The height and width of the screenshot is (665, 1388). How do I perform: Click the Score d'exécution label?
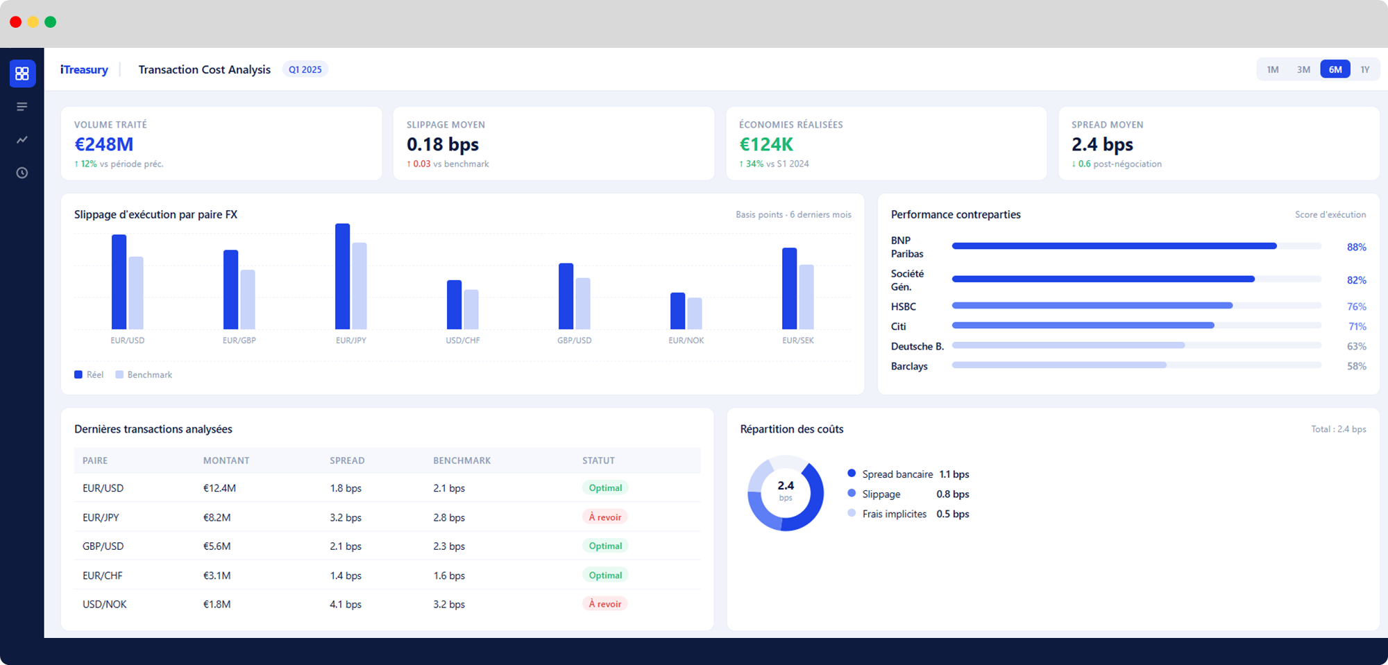tap(1330, 215)
